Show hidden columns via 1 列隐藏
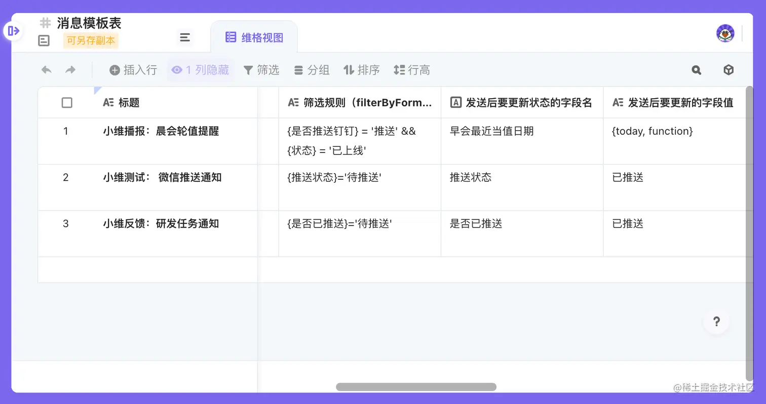766x404 pixels. (x=200, y=70)
